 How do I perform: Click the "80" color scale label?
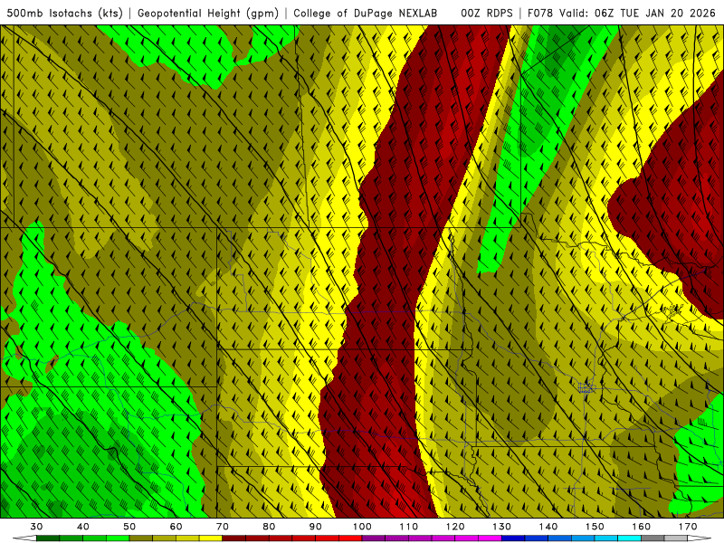tap(269, 527)
